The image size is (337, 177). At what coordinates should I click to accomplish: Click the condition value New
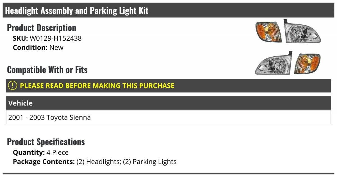point(56,47)
